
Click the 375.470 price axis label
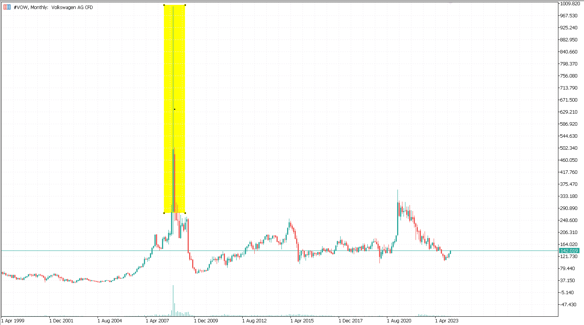tap(569, 184)
